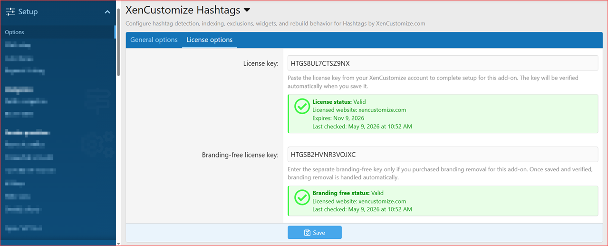Click the 'License key:' label

click(261, 64)
